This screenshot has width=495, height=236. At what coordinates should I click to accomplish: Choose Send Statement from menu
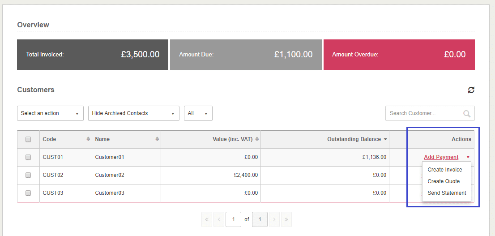(x=446, y=193)
